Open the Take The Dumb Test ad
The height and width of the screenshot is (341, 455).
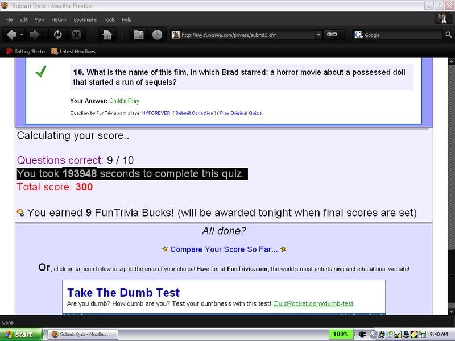pos(123,293)
